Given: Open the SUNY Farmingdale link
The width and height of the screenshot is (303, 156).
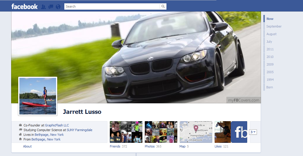Looking at the screenshot, I should 80,130.
